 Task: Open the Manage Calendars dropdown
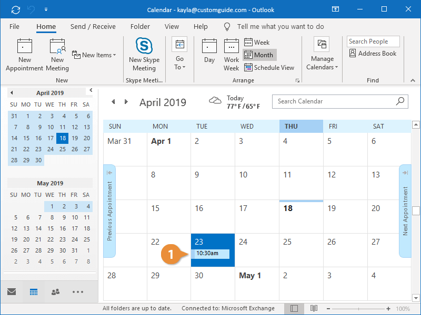pos(322,54)
